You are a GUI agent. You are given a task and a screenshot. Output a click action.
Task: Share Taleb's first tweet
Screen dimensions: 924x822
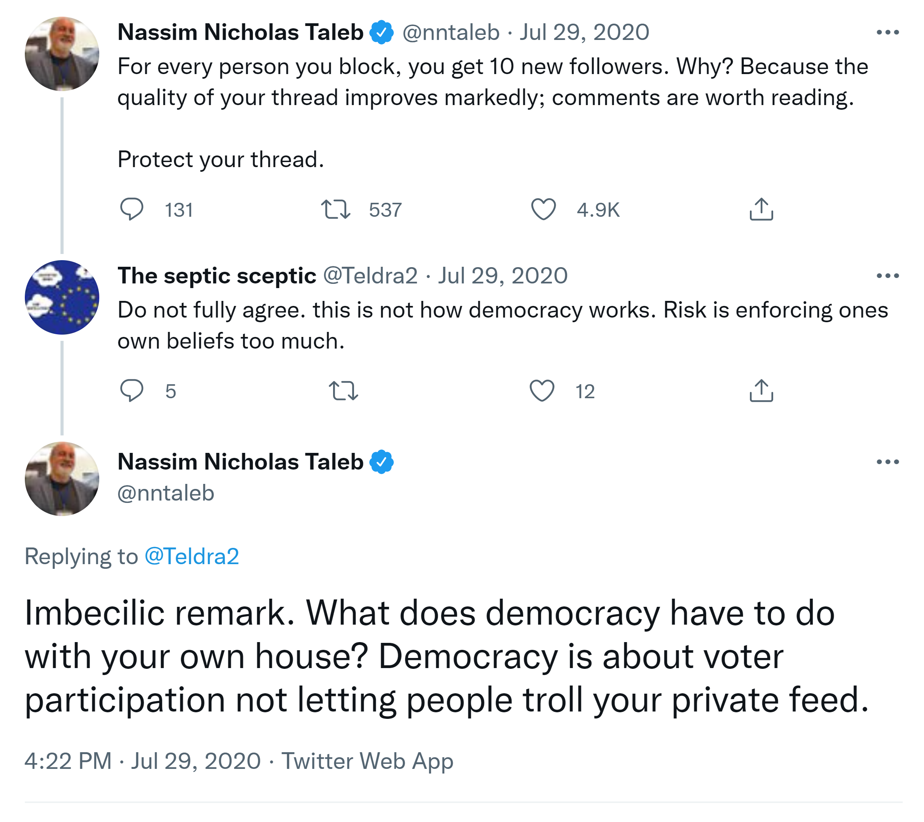point(761,209)
